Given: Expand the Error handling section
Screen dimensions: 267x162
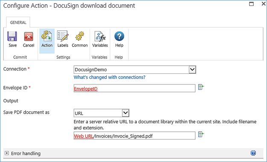Looking at the screenshot, I should point(7,153).
